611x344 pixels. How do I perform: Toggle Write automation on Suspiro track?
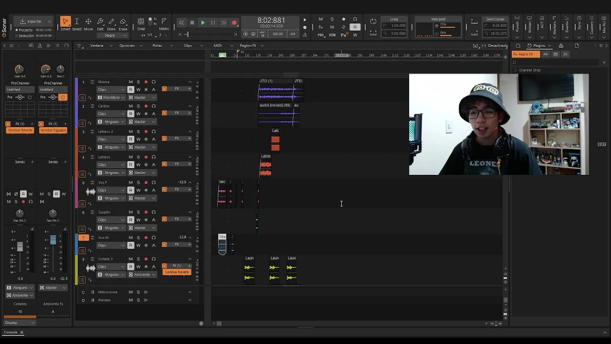click(138, 220)
